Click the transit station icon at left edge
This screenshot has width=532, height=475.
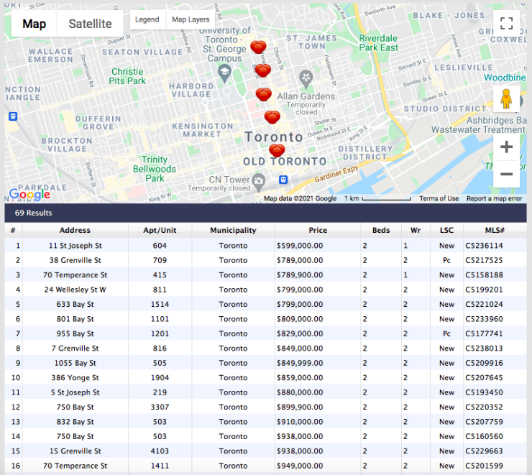pyautogui.click(x=13, y=116)
